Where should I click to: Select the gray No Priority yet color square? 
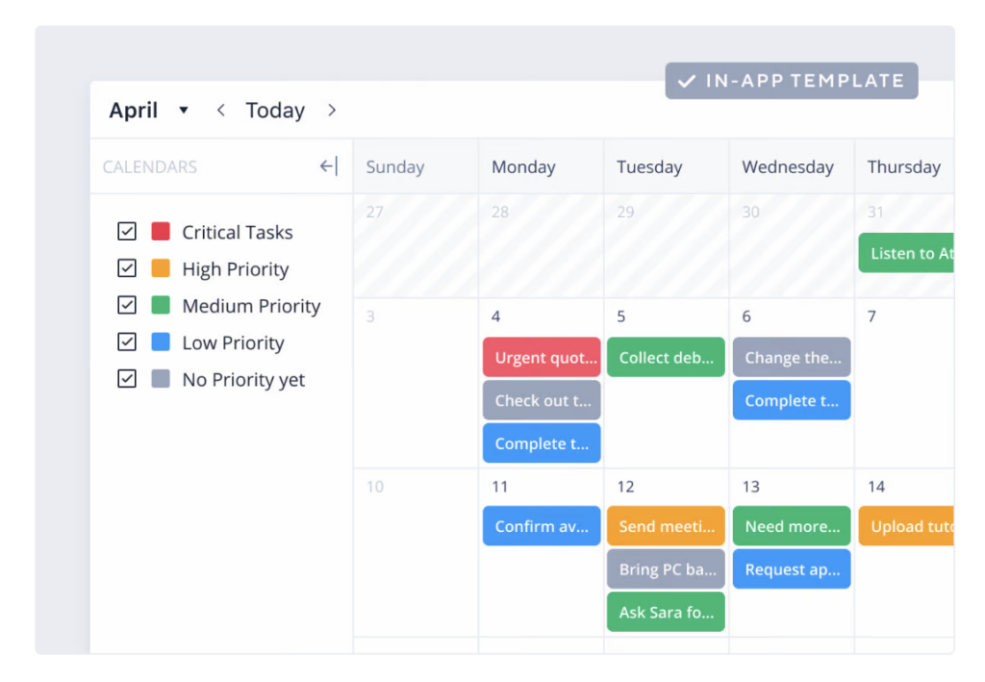(160, 379)
